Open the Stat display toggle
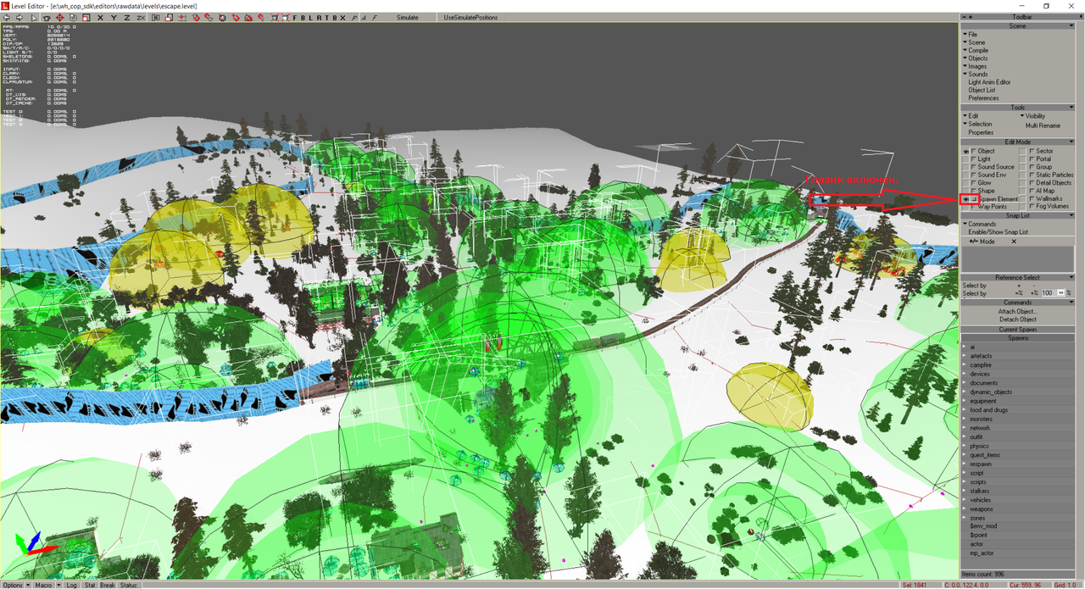The image size is (1085, 589). 90,585
